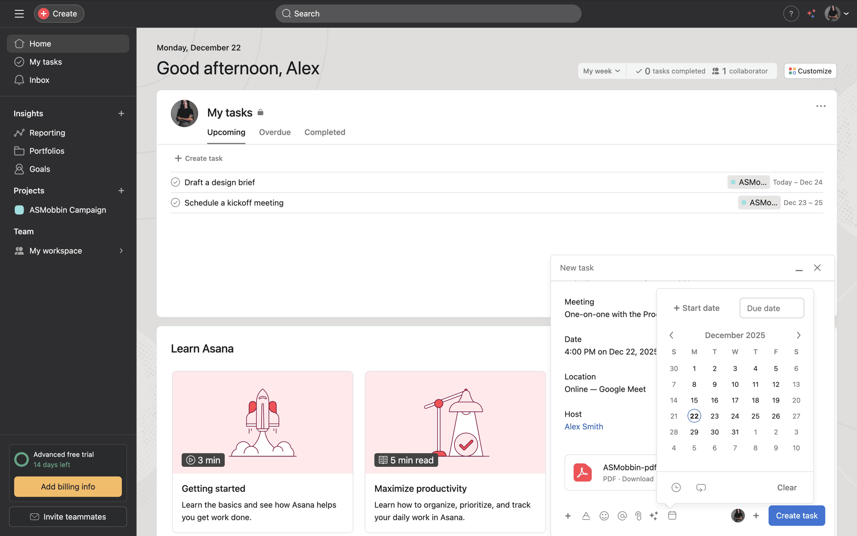Screen dimensions: 857x536
Task: Open the My week dropdown
Action: tap(601, 71)
